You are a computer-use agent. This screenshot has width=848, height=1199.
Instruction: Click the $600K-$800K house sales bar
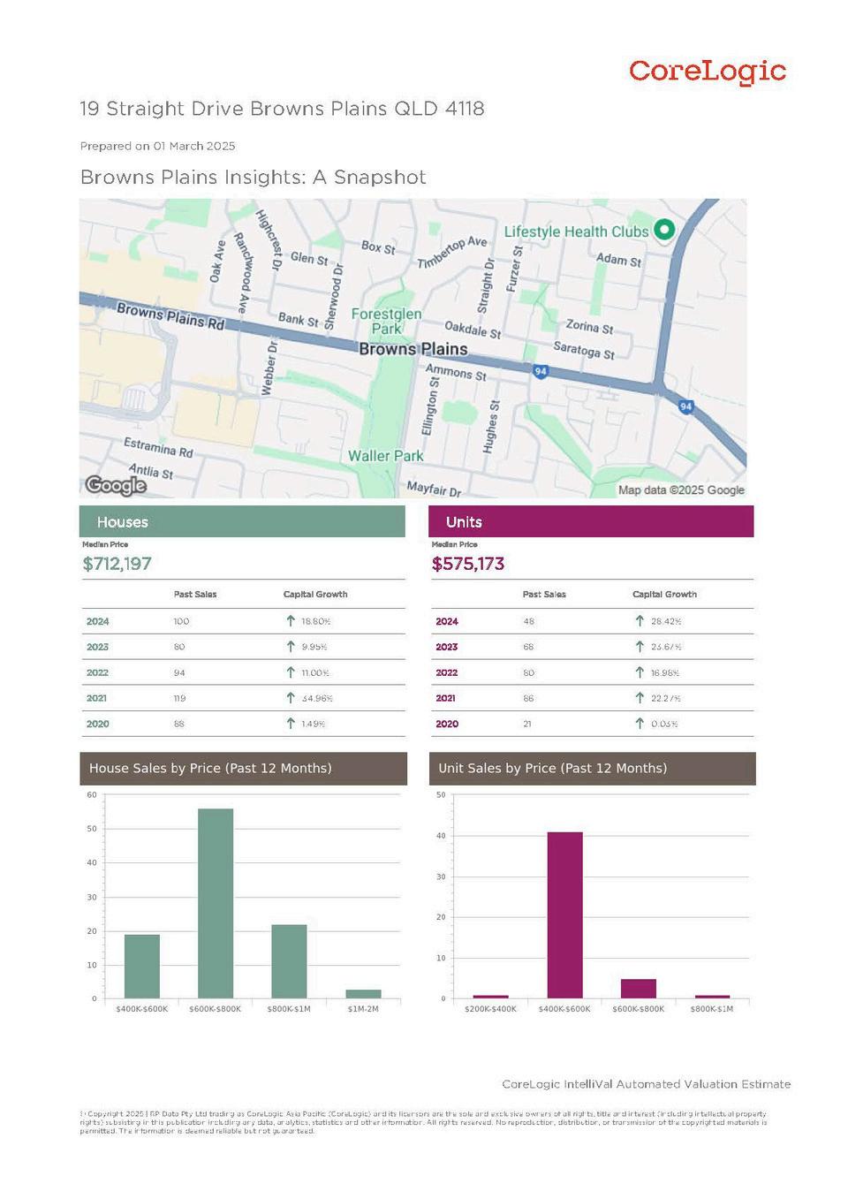(216, 904)
